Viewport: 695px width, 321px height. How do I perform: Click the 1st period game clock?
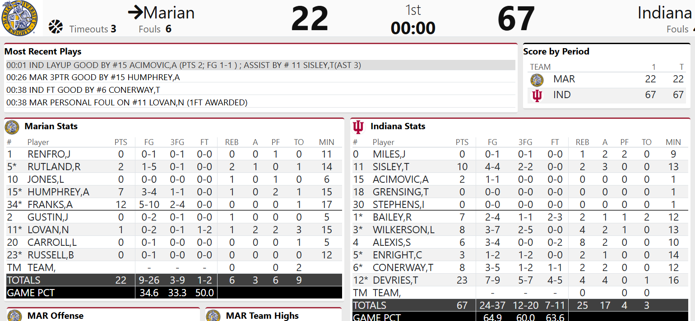[413, 28]
